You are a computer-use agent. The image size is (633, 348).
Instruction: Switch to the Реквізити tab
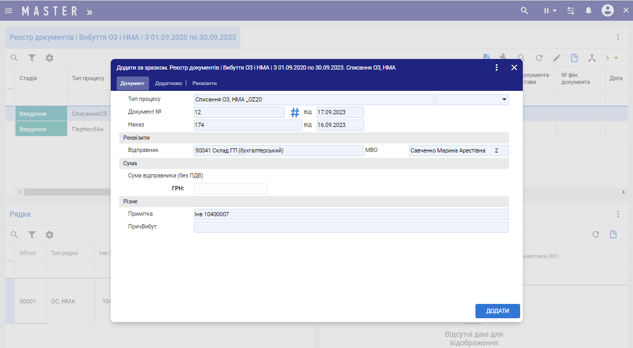(204, 83)
